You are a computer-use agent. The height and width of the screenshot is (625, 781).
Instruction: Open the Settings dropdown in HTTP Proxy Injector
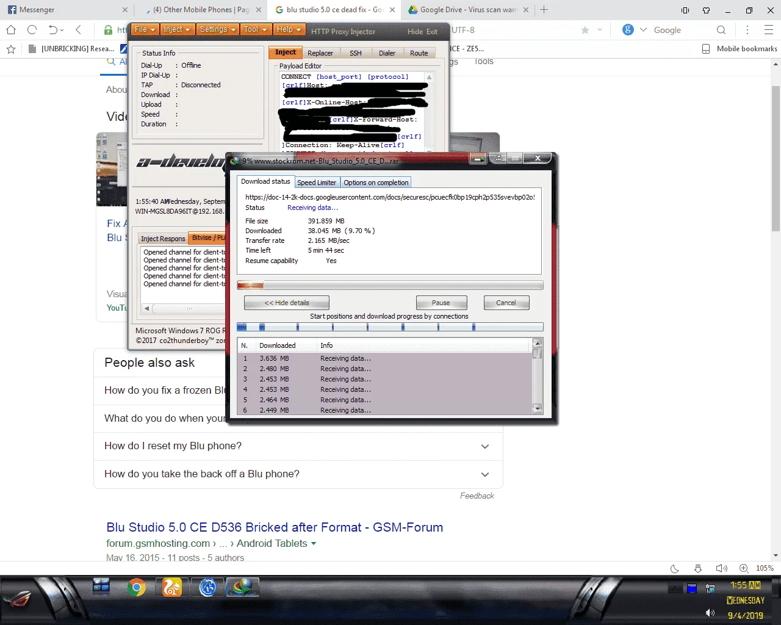(218, 29)
